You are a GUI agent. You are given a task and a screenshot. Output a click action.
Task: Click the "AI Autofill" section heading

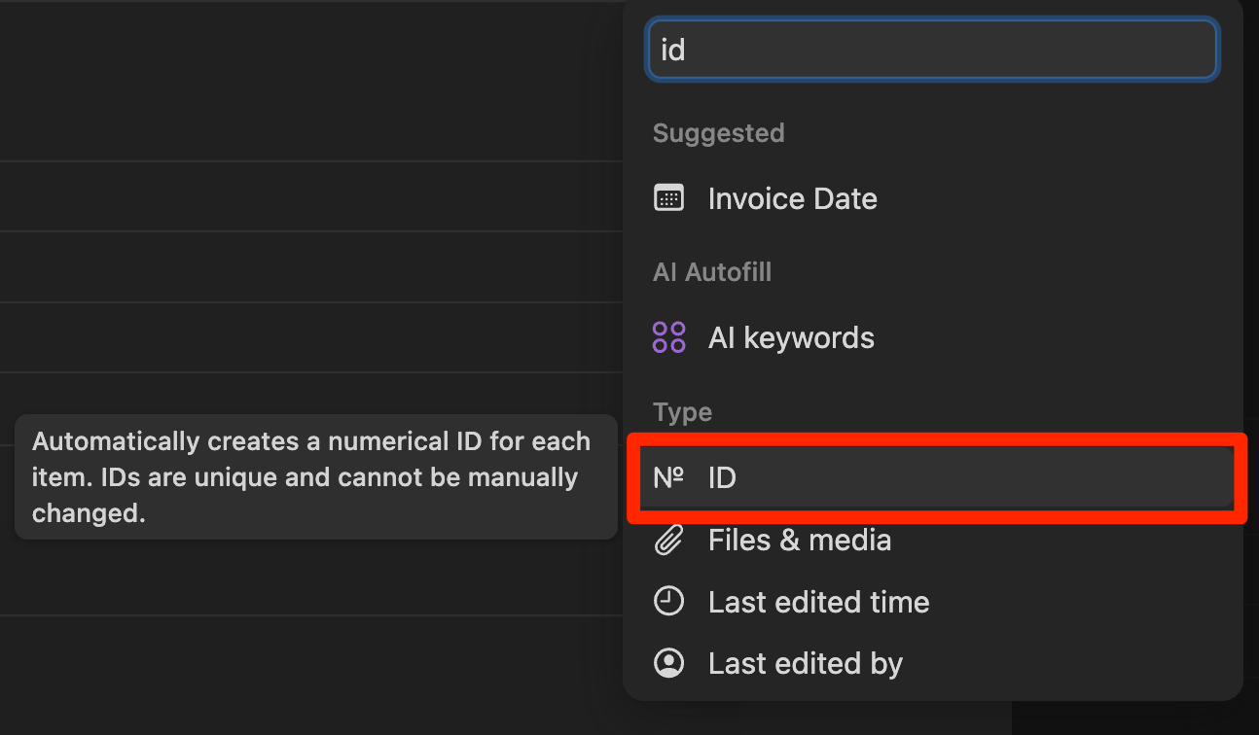[711, 272]
